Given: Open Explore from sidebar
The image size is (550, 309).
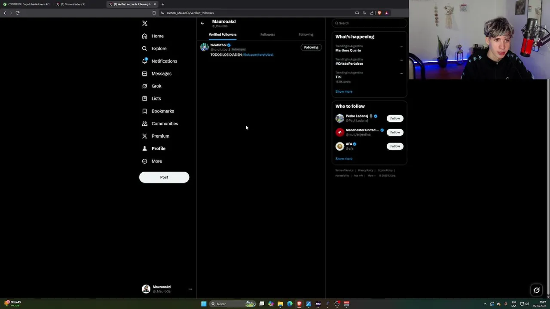Looking at the screenshot, I should 154,48.
